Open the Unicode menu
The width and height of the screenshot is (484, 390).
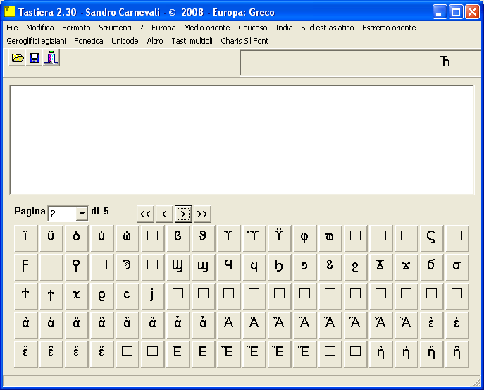point(125,41)
